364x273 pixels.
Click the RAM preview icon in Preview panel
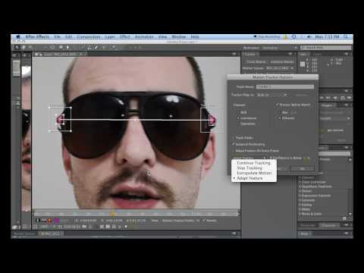click(x=349, y=98)
